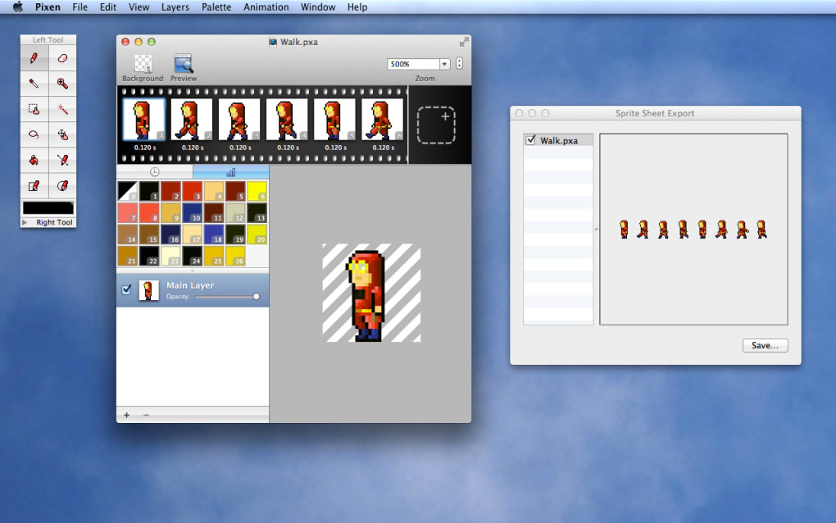This screenshot has height=523, width=836.
Task: Expand the Right Tool disclosure triangle
Action: (25, 222)
